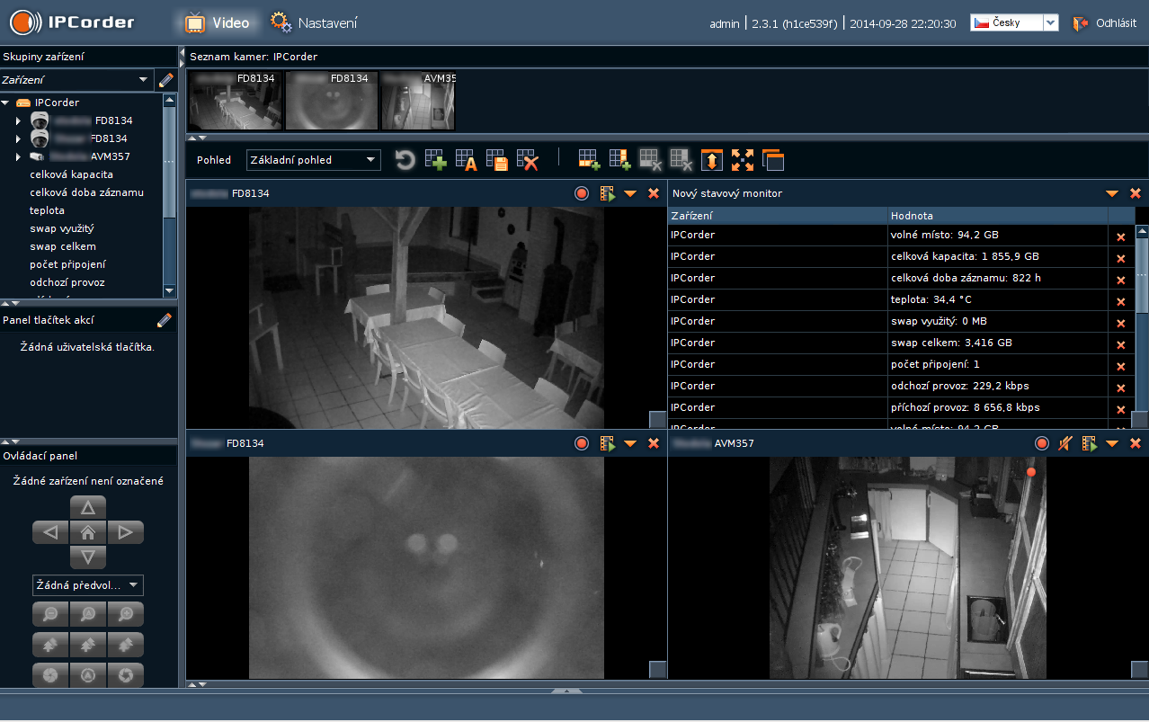Click the příchozí provoz: 8 656,8 kbps cell
The image size is (1149, 722).
[998, 408]
